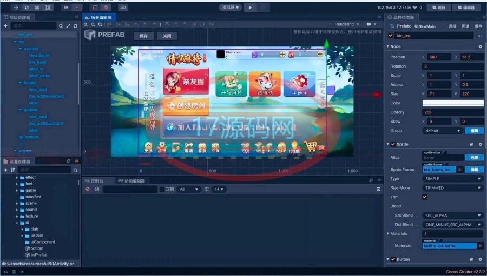The image size is (487, 276).
Task: Toggle btn_lxc node active checkbox
Action: (x=391, y=36)
